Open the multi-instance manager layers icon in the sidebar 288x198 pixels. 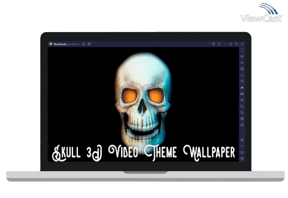click(x=242, y=119)
